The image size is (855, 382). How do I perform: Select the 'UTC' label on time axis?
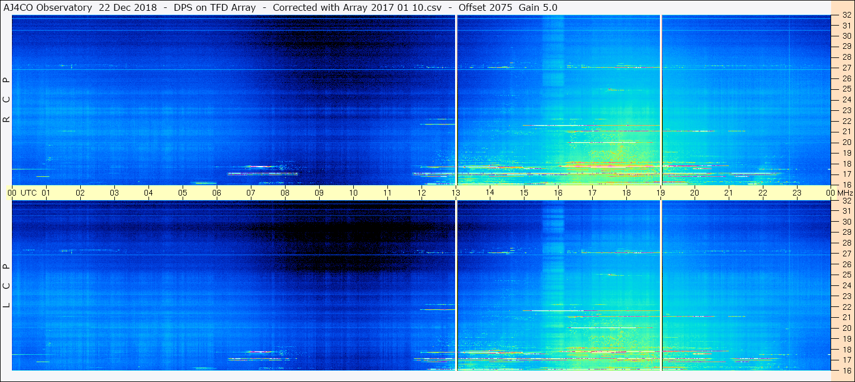[28, 193]
